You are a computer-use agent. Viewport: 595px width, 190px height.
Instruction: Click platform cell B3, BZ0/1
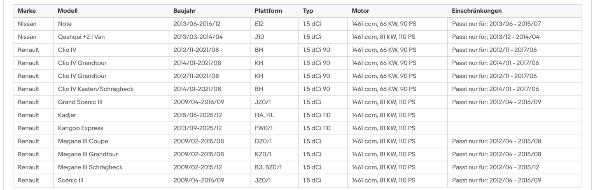(268, 167)
